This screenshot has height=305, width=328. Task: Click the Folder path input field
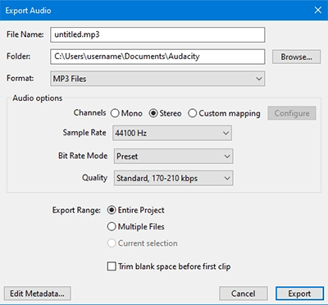click(157, 57)
